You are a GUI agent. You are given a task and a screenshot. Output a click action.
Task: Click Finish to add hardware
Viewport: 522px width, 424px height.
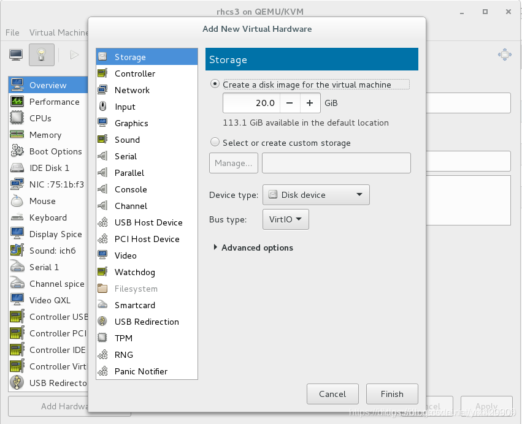[x=392, y=394]
